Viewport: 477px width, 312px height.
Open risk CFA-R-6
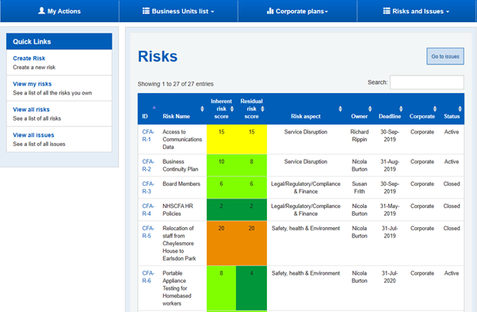point(148,276)
